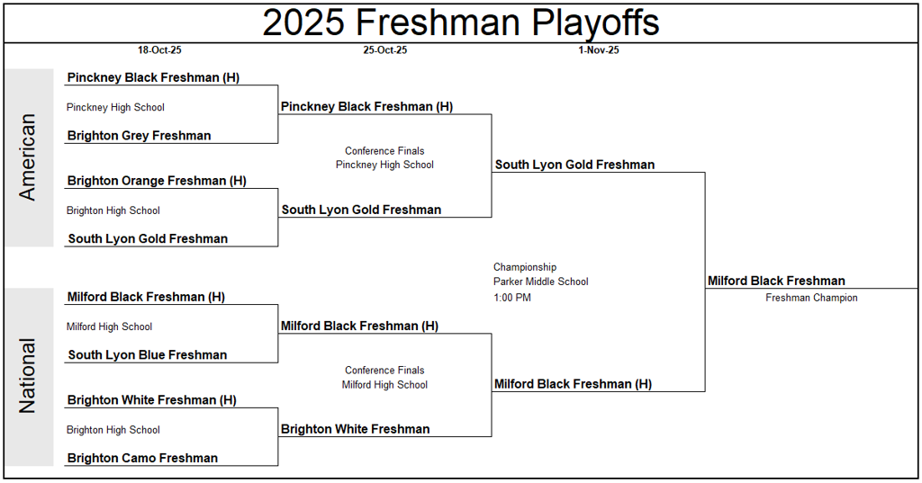Click Pinckney Black Freshman (H) semifinal entry
Image resolution: width=922 pixels, height=483 pixels.
coord(366,107)
